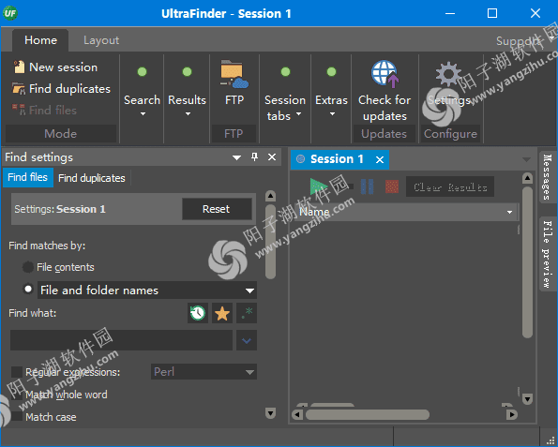The width and height of the screenshot is (558, 447).
Task: Click in the Find what input field
Action: pyautogui.click(x=121, y=340)
